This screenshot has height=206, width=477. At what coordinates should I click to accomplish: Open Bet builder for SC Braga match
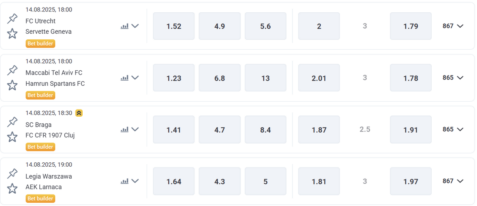click(x=40, y=147)
